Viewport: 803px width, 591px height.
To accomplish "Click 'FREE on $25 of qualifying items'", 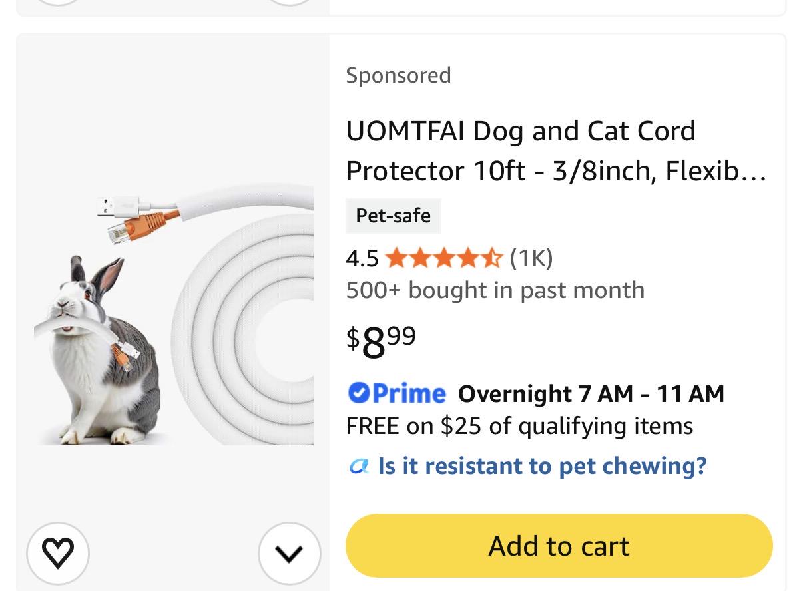I will click(519, 426).
